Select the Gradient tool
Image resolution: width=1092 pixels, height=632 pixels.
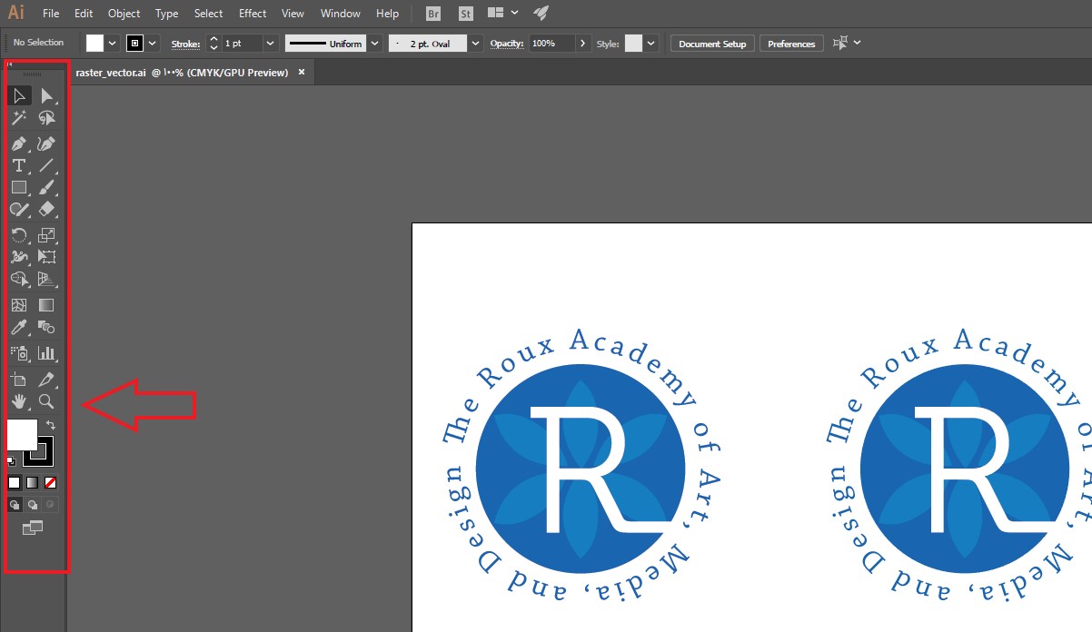(47, 305)
